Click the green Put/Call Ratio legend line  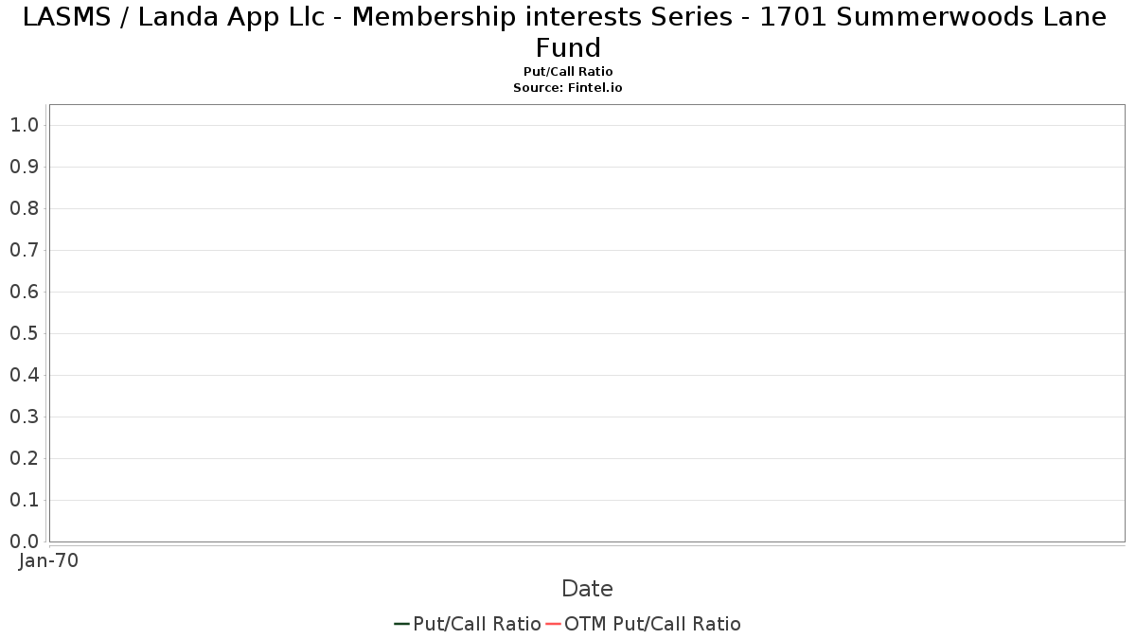coord(401,624)
